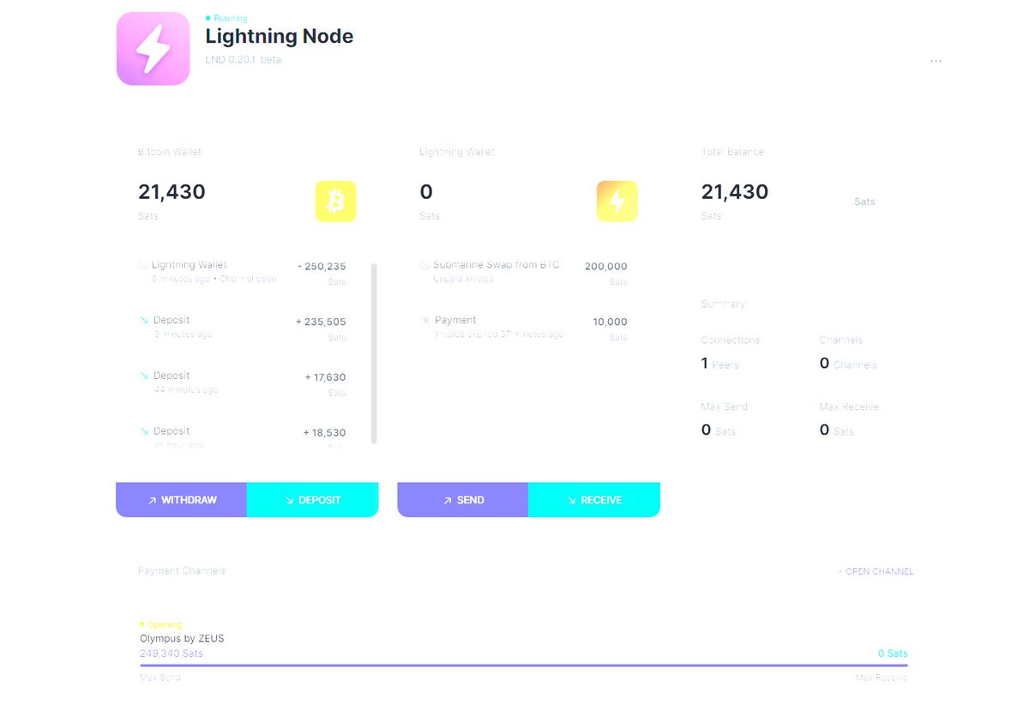1029x716 pixels.
Task: Click the Sats unit toggle near Total Balance
Action: tap(864, 202)
